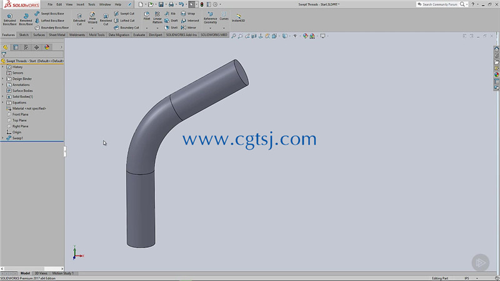Choose the Intersect tool
This screenshot has height=281, width=500.
point(190,21)
